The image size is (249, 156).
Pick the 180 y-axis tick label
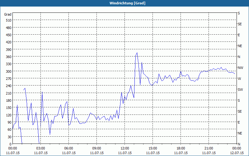point(8,100)
